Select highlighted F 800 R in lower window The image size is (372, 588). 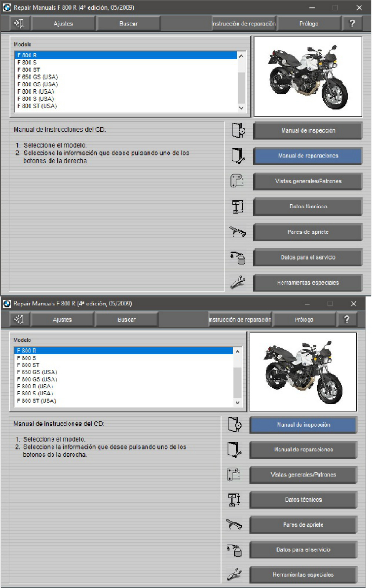pos(124,351)
